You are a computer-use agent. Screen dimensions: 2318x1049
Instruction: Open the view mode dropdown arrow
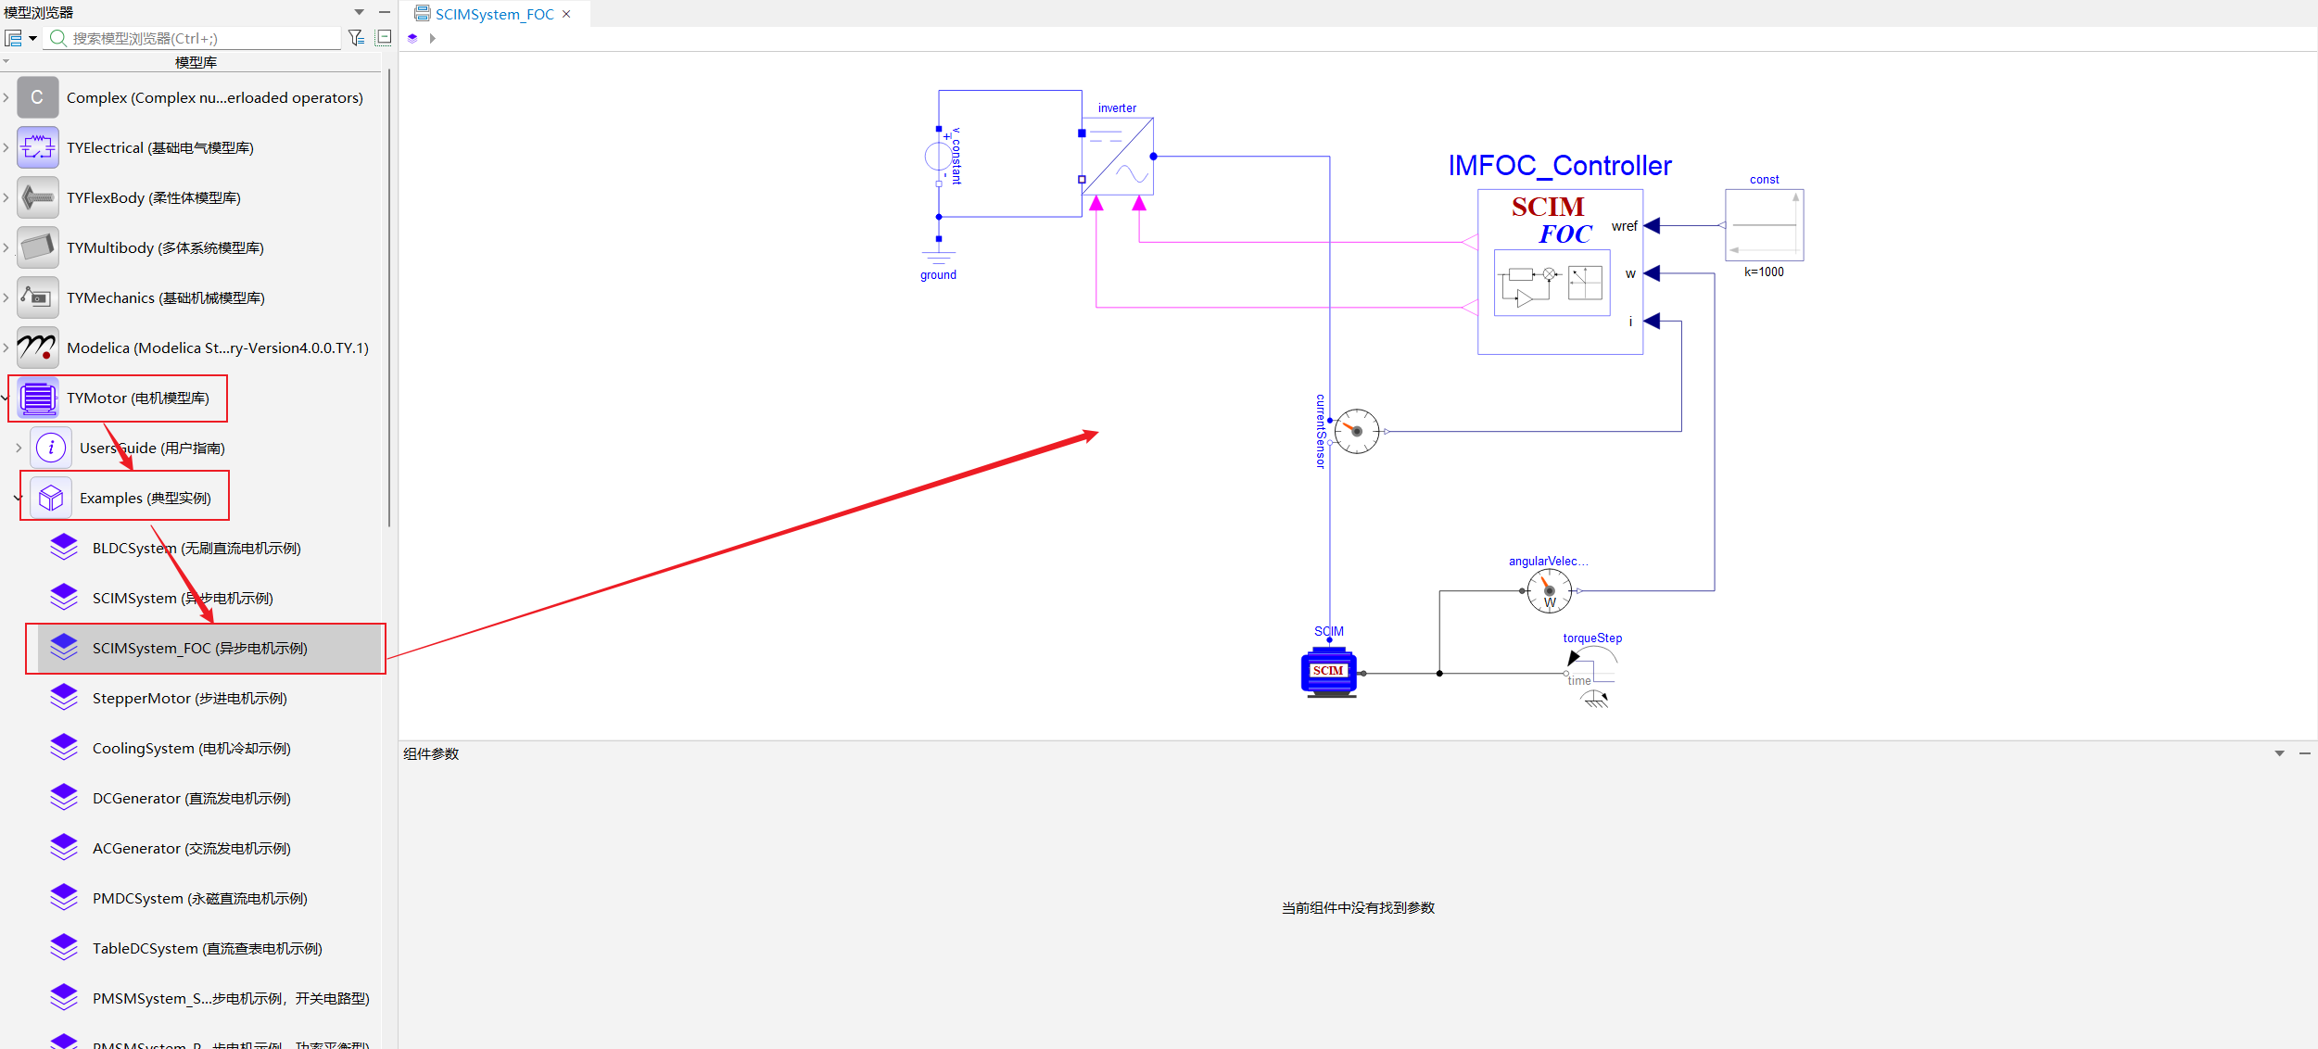[33, 38]
